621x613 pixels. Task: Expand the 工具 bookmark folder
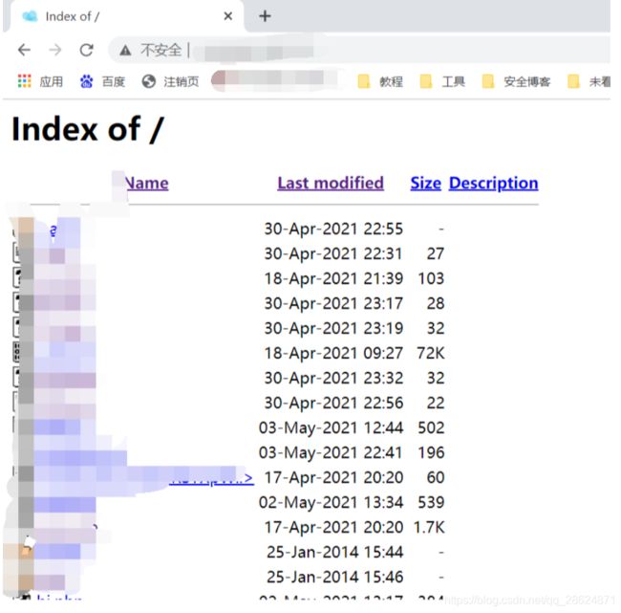pyautogui.click(x=443, y=82)
